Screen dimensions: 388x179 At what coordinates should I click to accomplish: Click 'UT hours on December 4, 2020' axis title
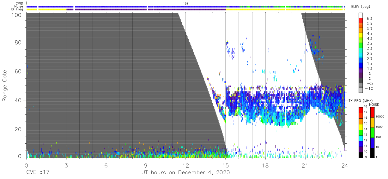point(186,172)
